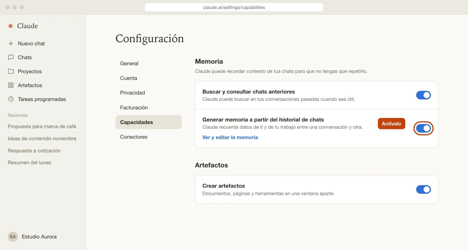Click the Estudio Aurora account name
468x250 pixels.
39,237
